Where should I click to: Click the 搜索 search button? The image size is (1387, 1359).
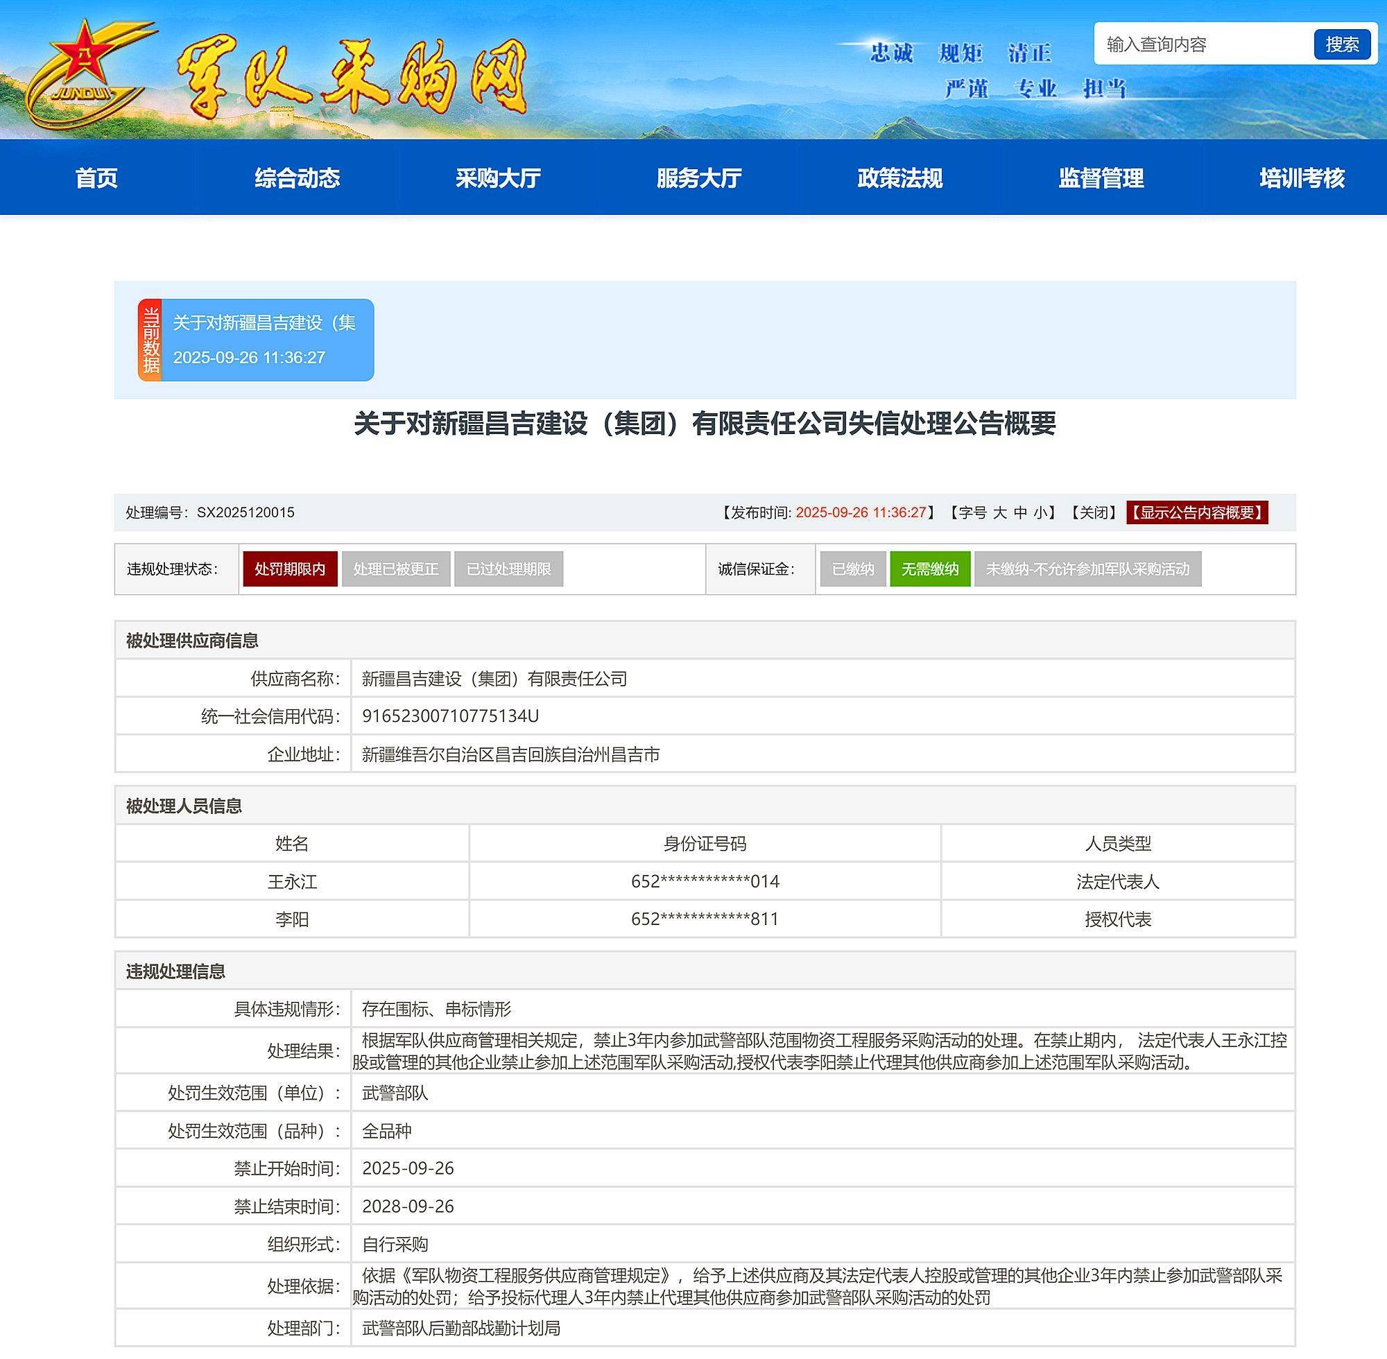pyautogui.click(x=1343, y=45)
